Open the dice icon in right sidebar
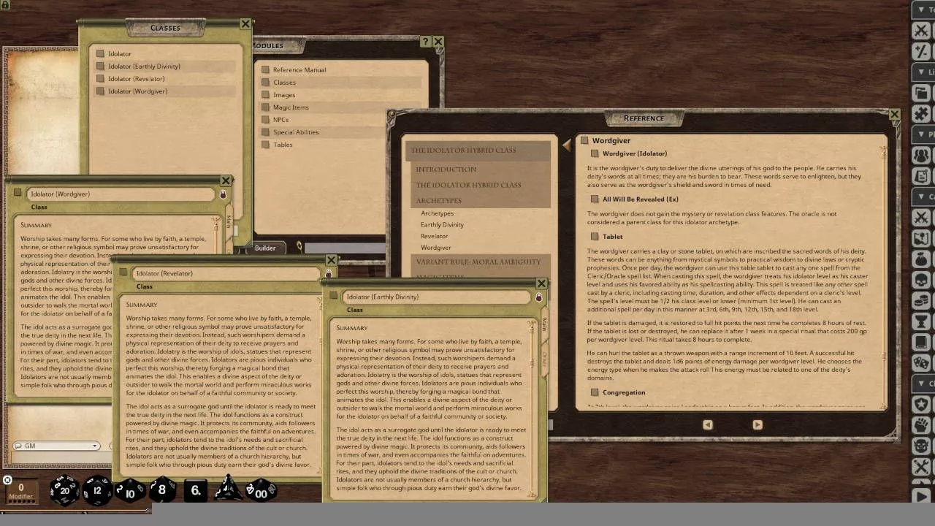 pos(921,362)
